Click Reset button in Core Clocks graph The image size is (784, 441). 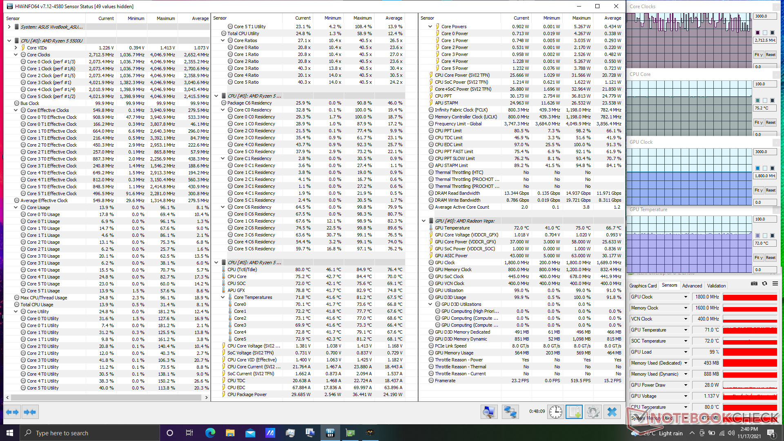coord(771,55)
